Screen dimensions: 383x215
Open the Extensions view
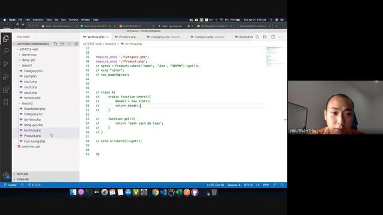point(6,90)
